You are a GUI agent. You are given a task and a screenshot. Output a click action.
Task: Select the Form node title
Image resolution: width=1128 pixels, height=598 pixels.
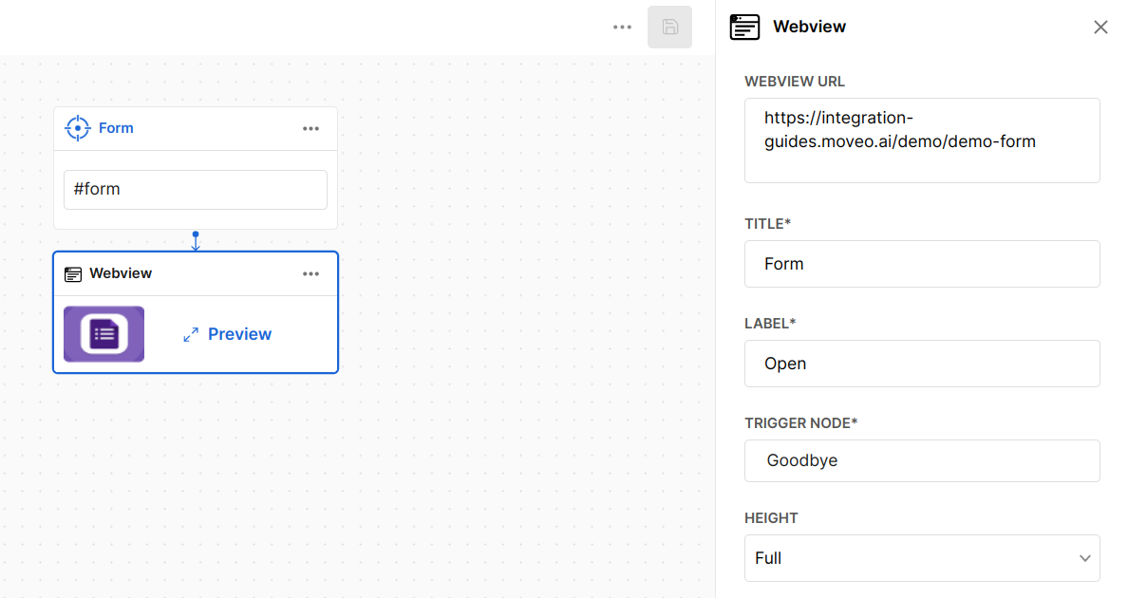coord(116,128)
